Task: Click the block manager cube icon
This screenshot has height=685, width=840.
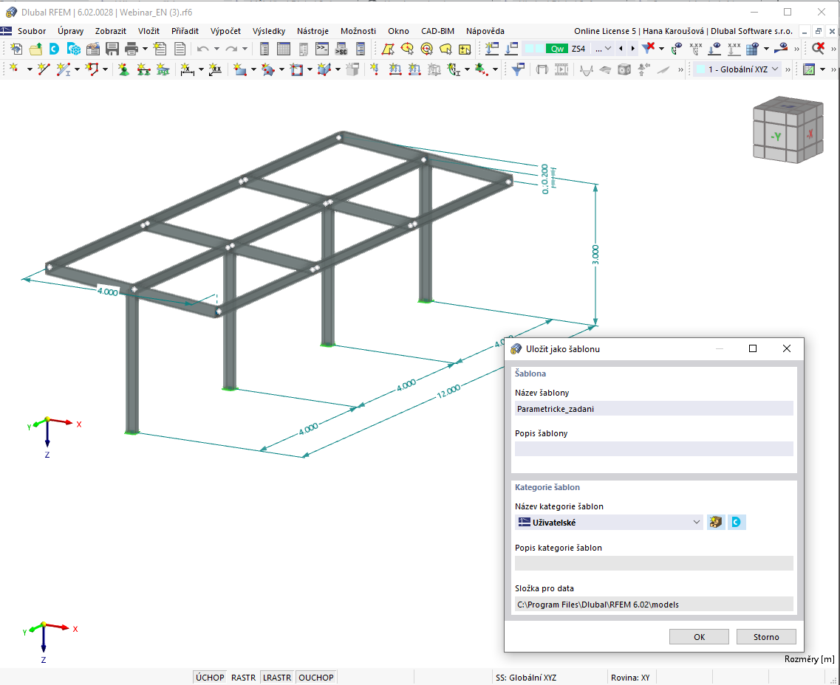Action: coord(73,49)
